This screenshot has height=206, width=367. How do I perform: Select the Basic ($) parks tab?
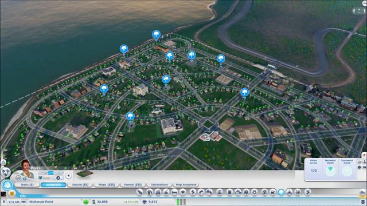coord(27,185)
